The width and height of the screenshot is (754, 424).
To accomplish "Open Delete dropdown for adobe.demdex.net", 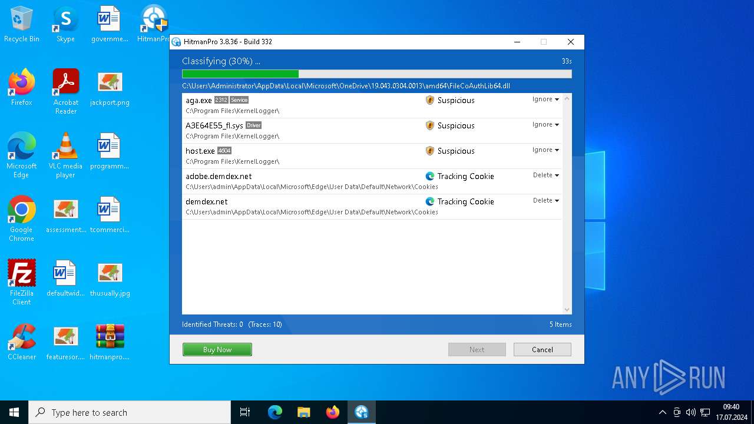I will tap(545, 175).
